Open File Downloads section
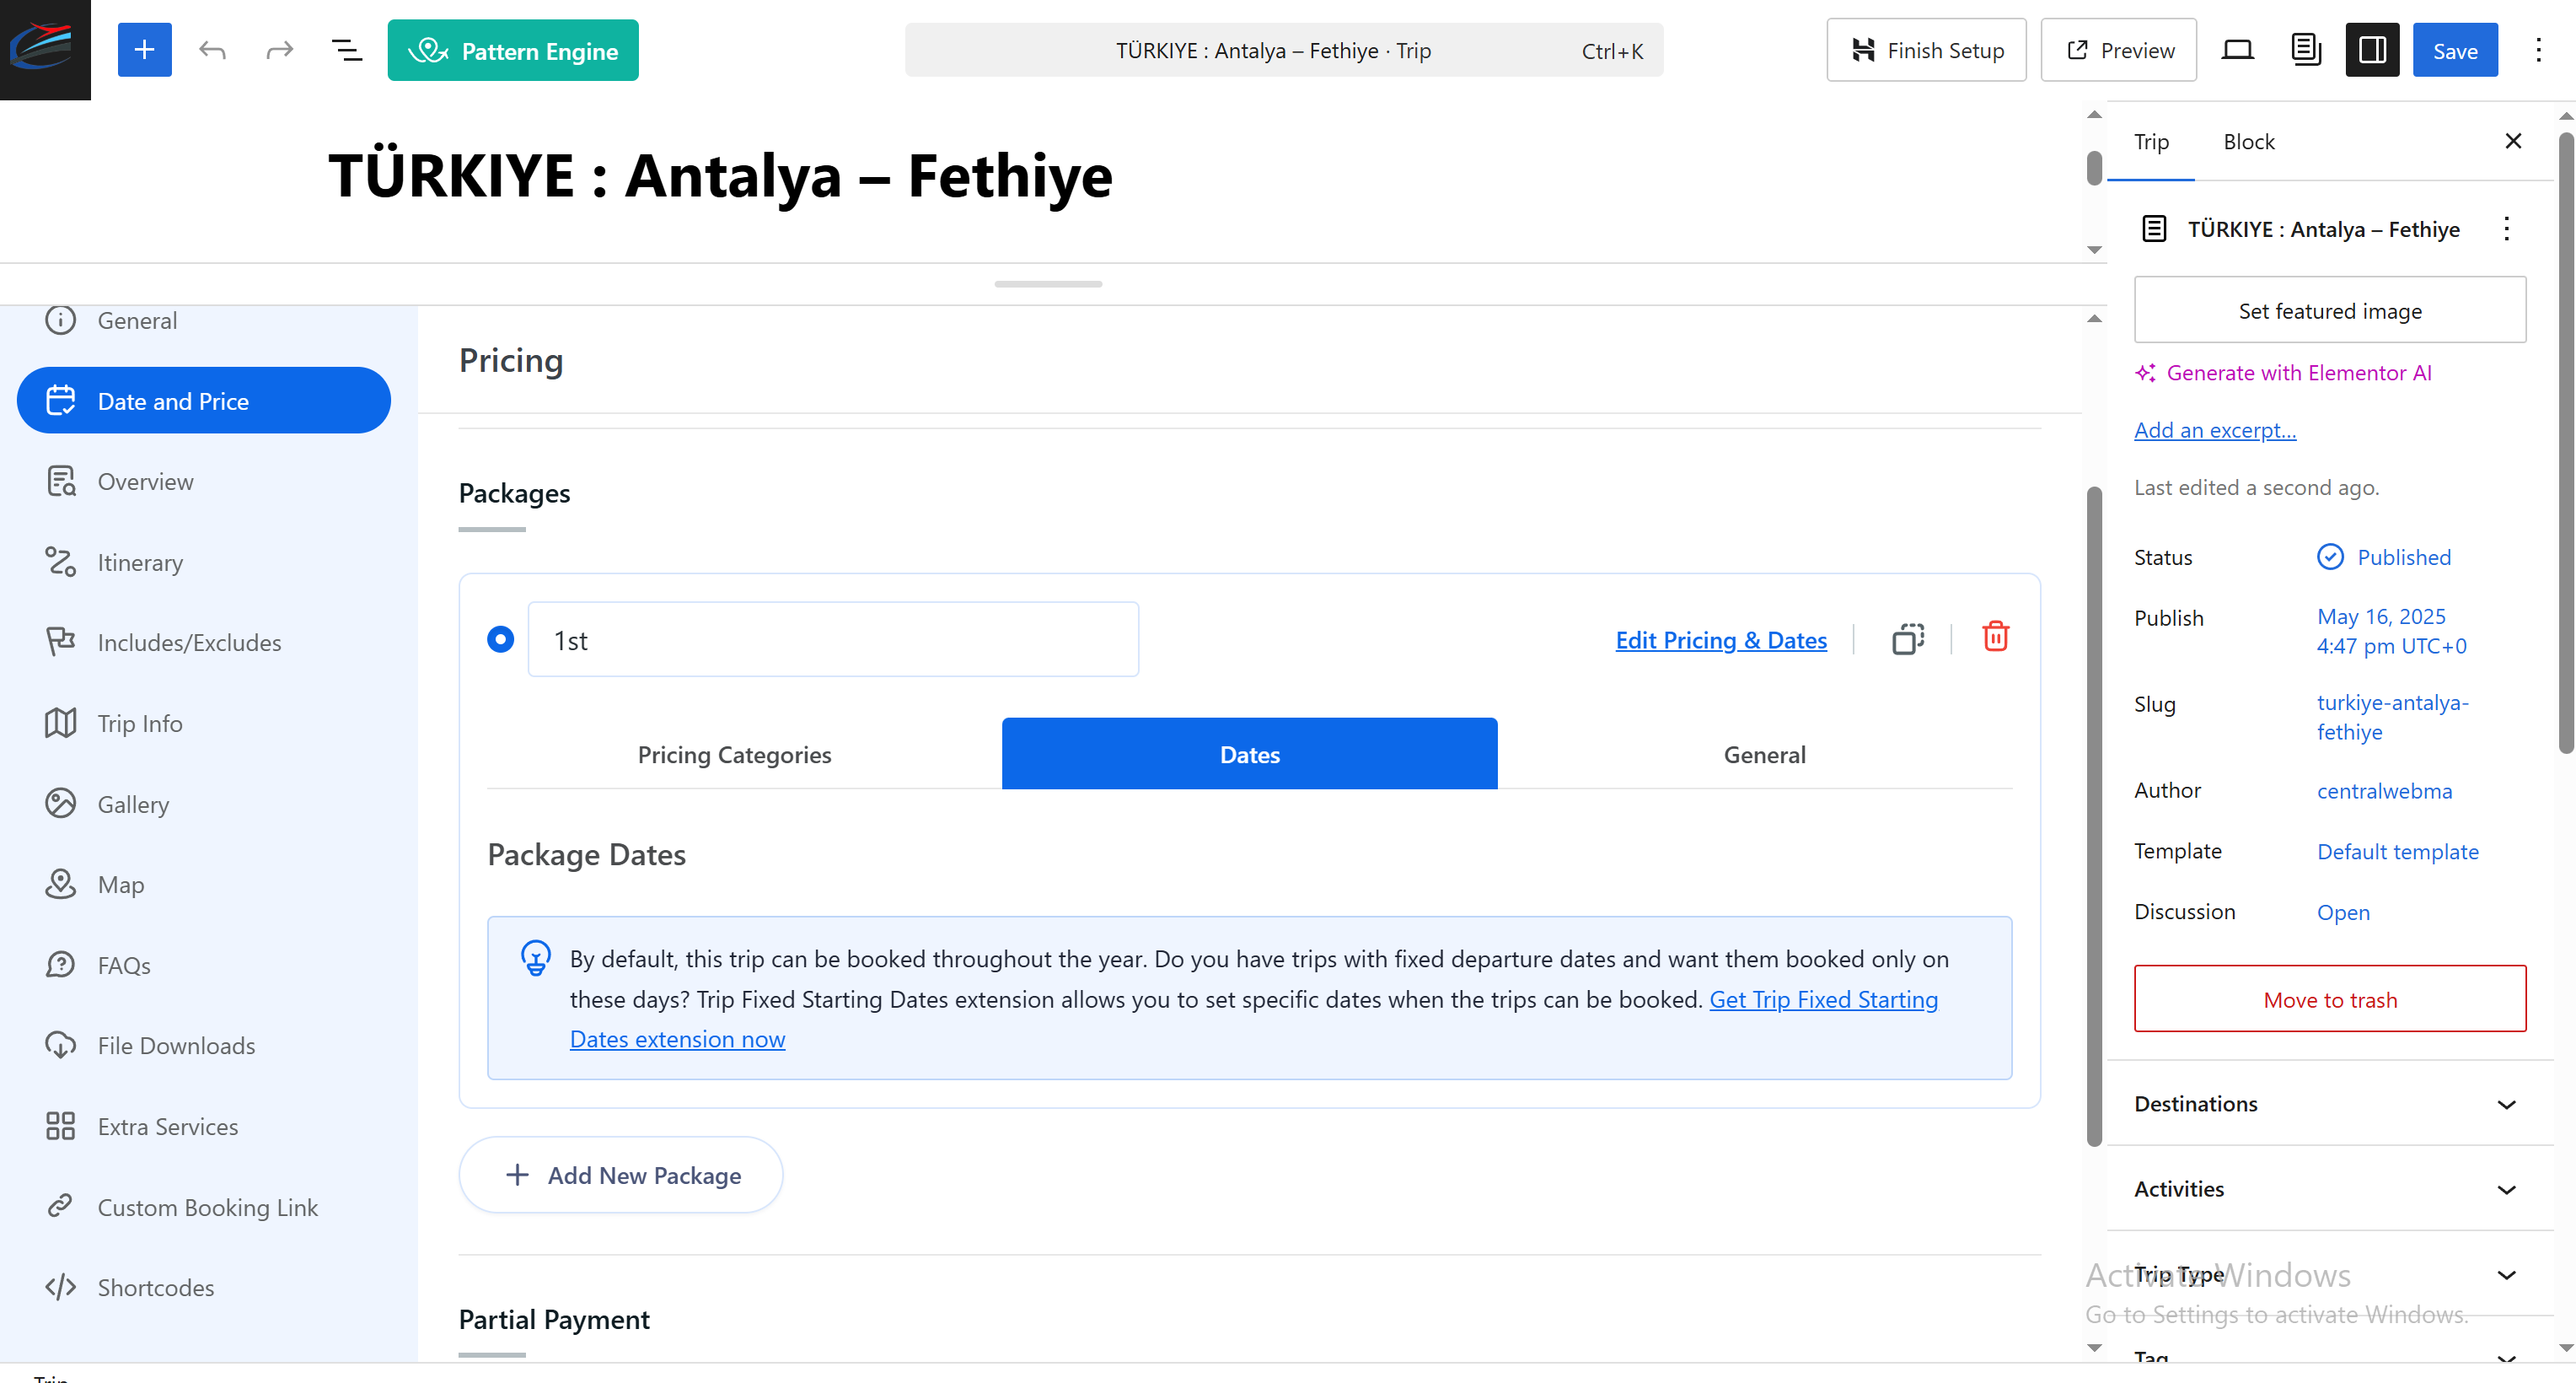2576x1383 pixels. click(204, 1046)
